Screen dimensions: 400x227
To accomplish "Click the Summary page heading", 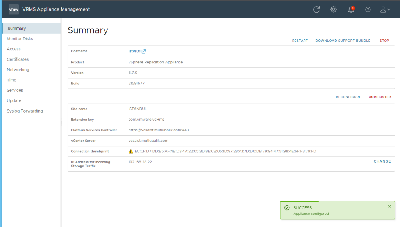I will pos(88,30).
